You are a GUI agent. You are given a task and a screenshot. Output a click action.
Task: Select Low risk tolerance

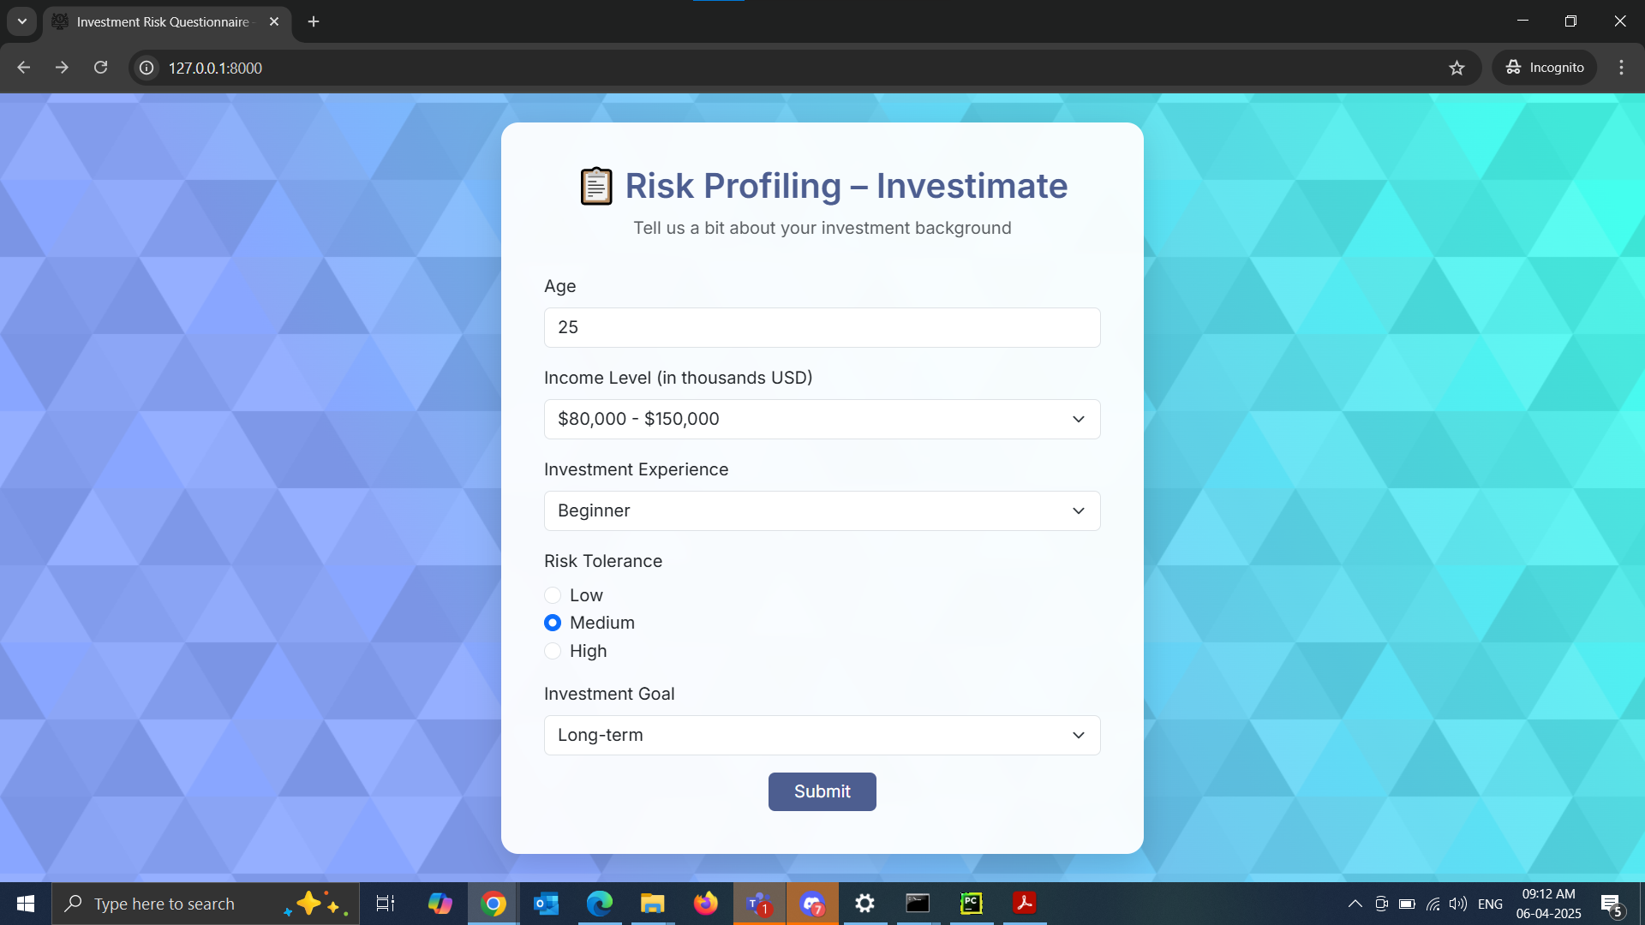point(553,595)
